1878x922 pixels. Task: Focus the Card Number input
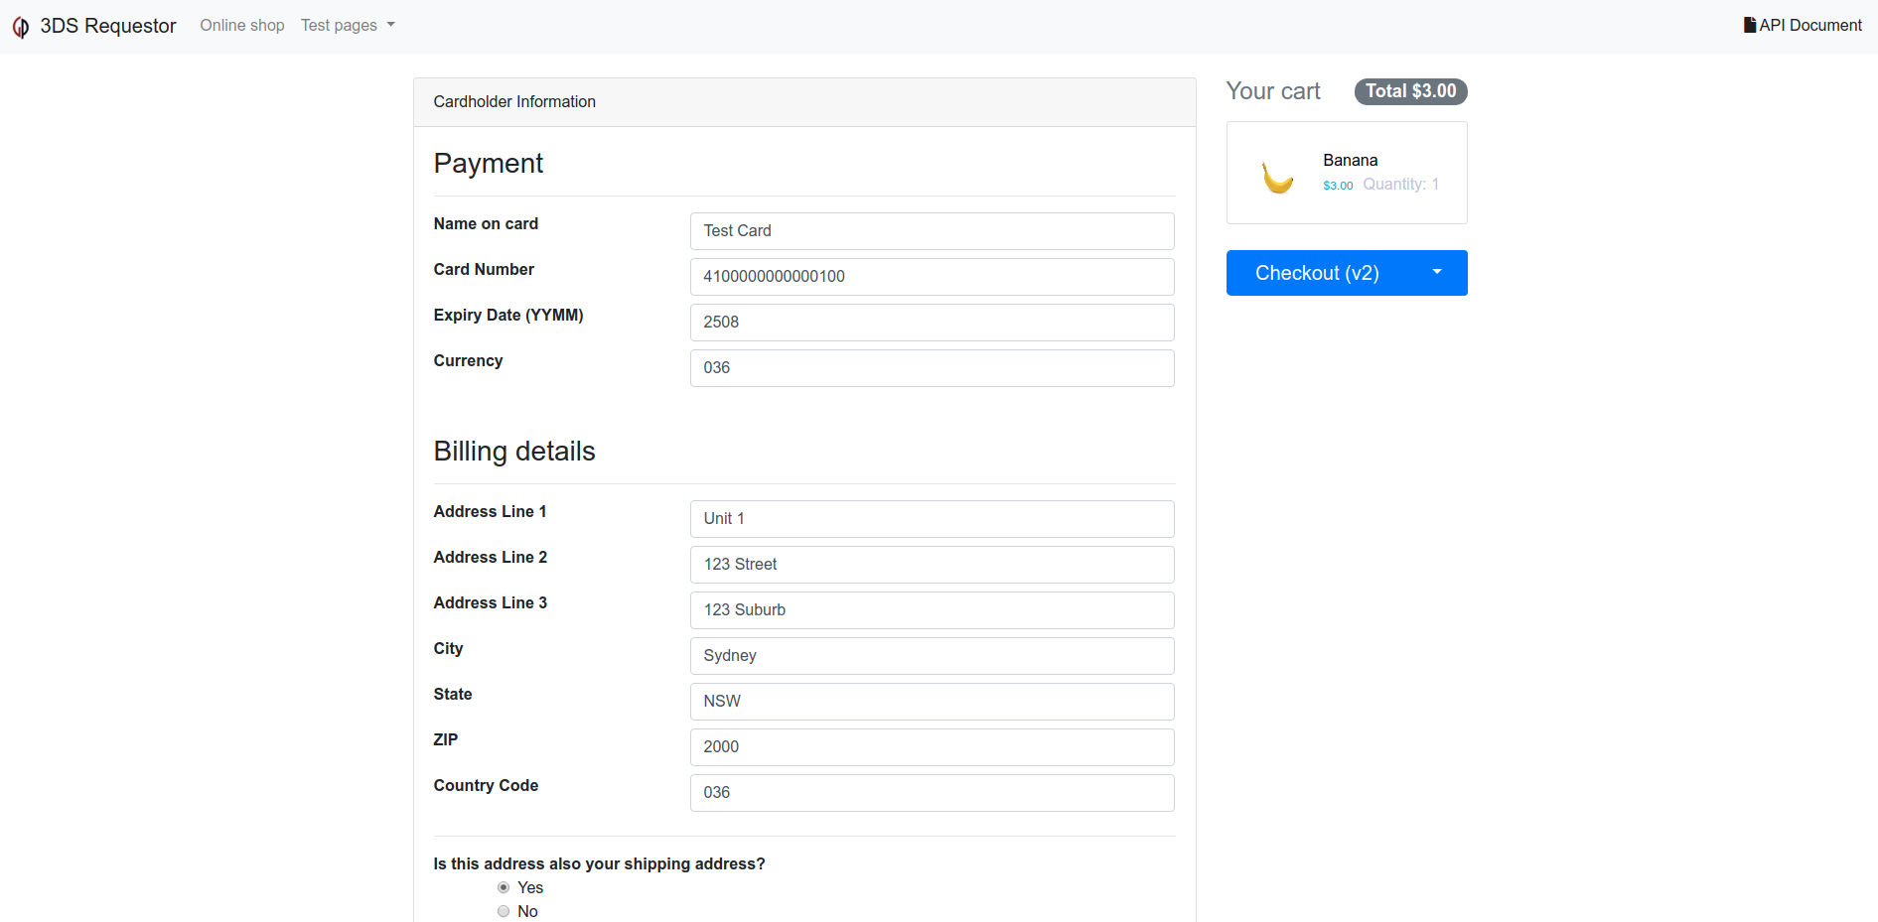[932, 277]
